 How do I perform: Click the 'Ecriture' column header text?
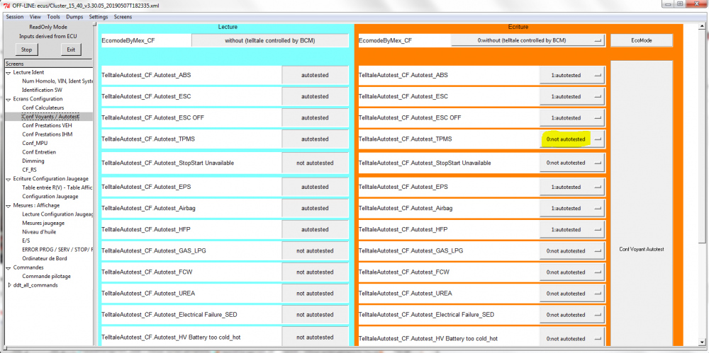[519, 27]
